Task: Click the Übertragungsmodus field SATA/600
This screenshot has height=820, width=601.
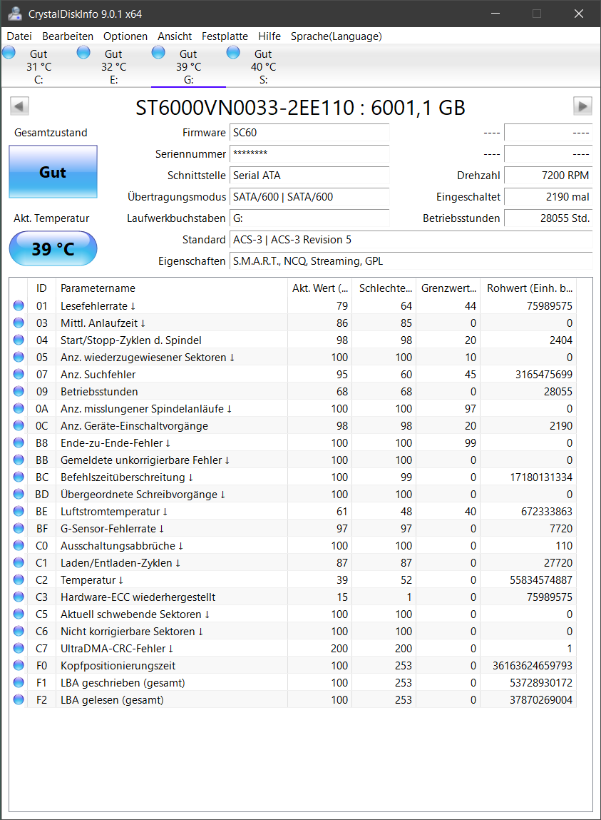Action: click(x=309, y=197)
